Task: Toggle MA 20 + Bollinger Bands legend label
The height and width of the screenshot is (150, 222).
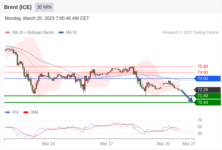Action: coord(33,33)
